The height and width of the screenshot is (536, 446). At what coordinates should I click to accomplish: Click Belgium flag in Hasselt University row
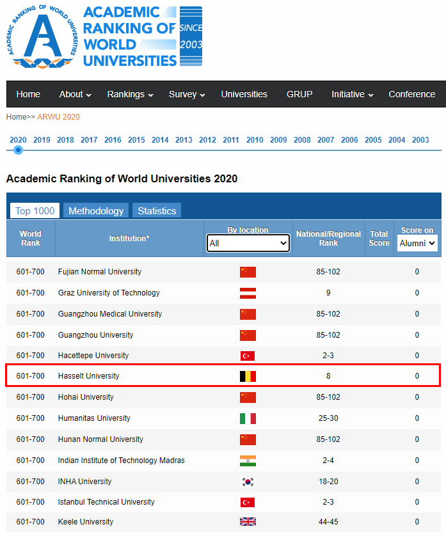pyautogui.click(x=248, y=376)
